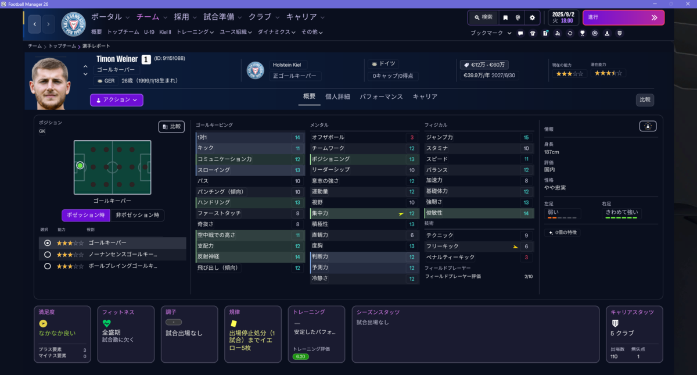This screenshot has height=375, width=697.
Task: Click the shirt kit shortcut icon
Action: coord(533,33)
